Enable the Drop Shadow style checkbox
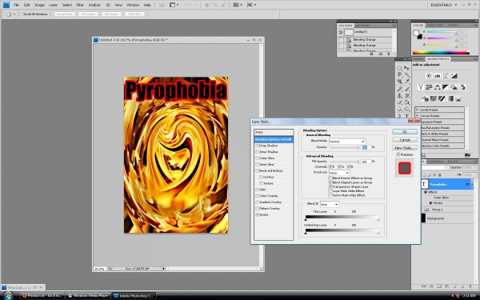This screenshot has height=300, width=480. (257, 146)
